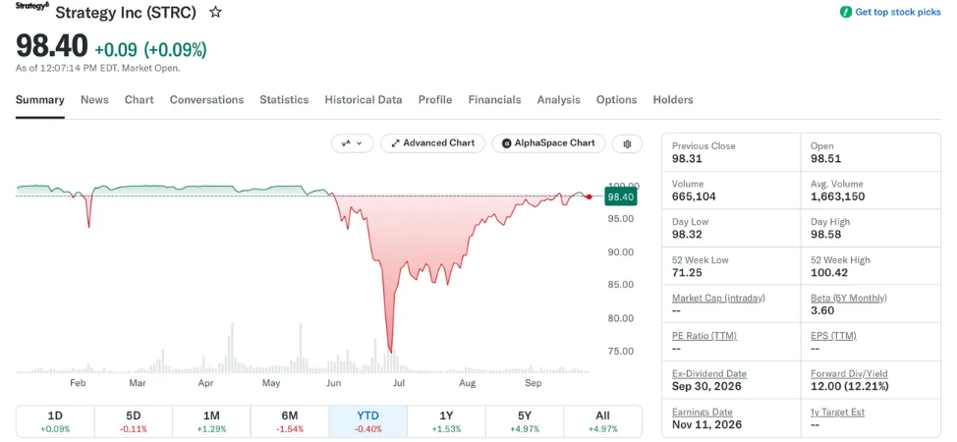Open the Advanced Chart view
Screen dimensions: 957x442
pyautogui.click(x=432, y=143)
